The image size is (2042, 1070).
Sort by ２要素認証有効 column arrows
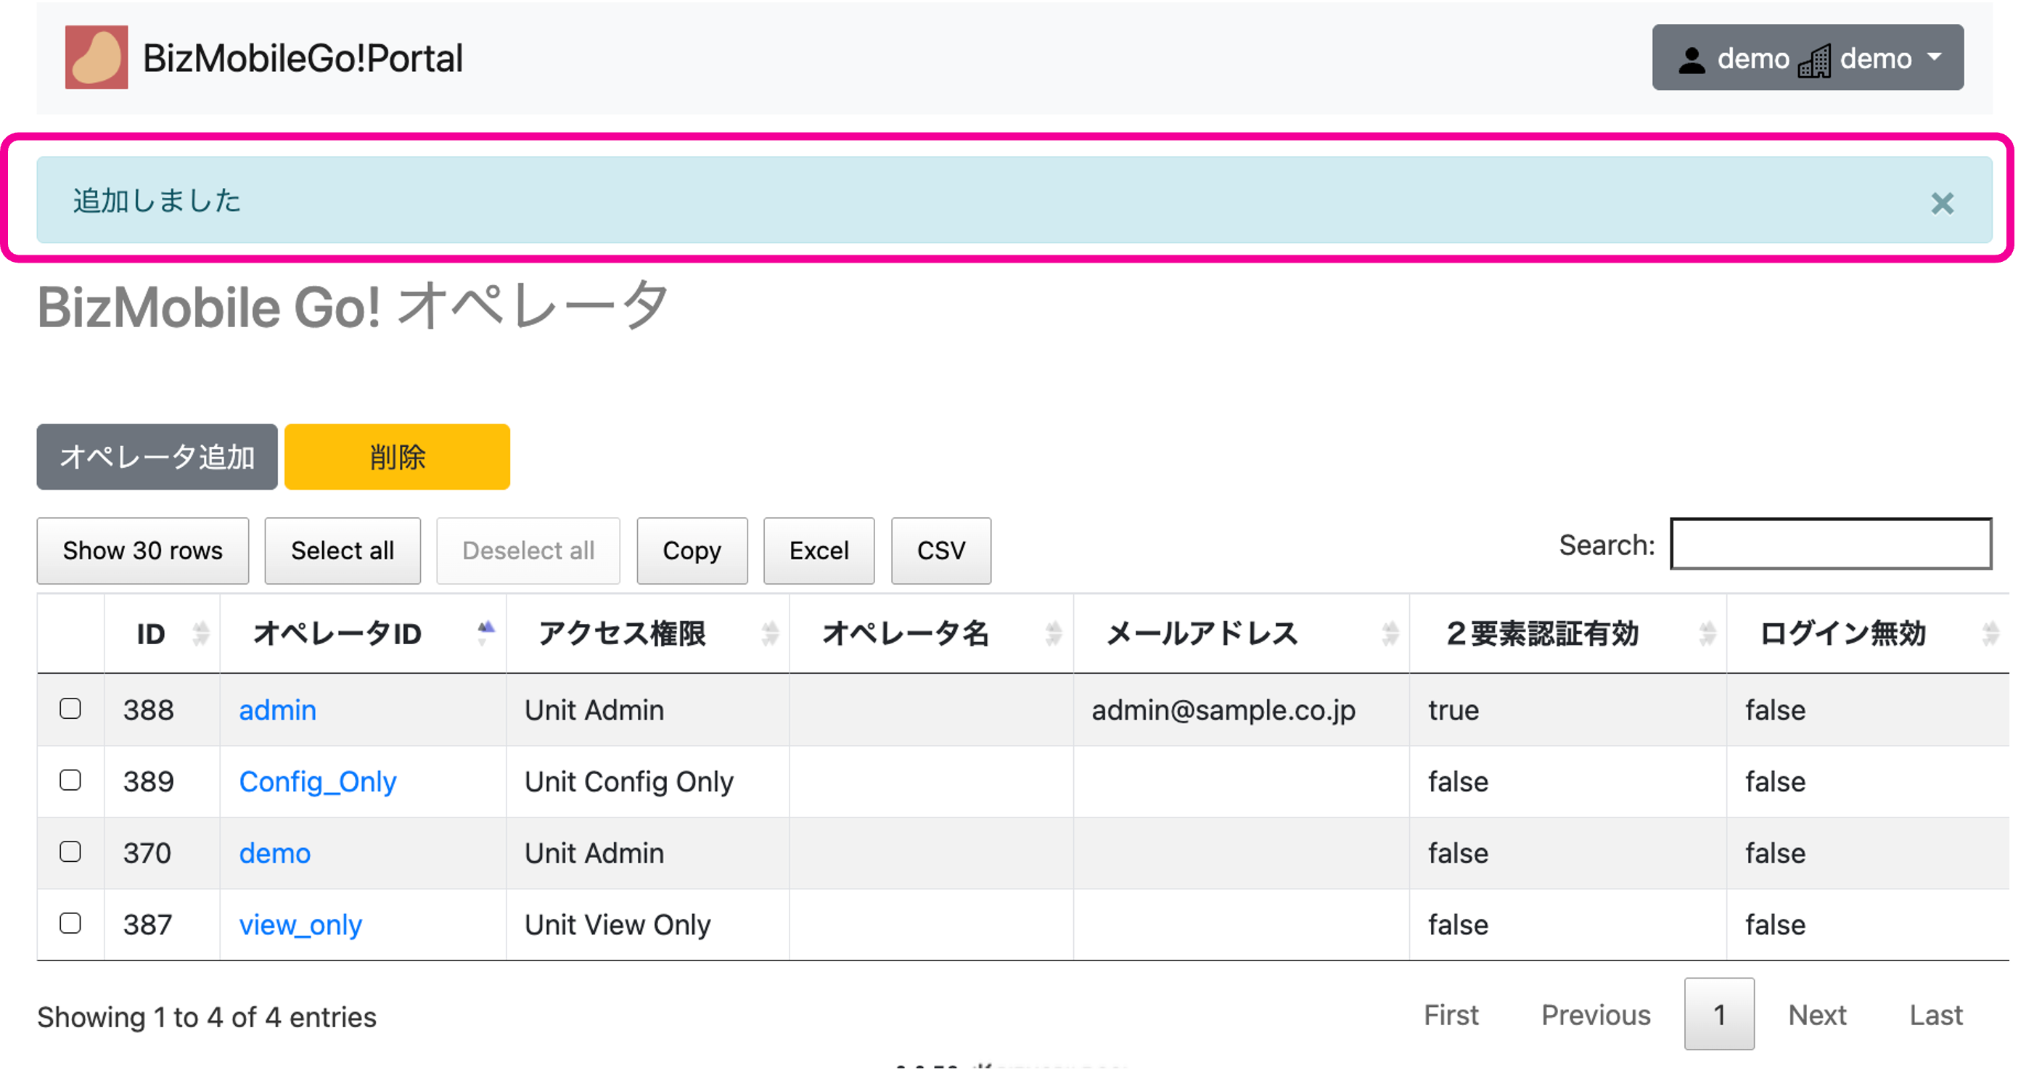point(1707,633)
